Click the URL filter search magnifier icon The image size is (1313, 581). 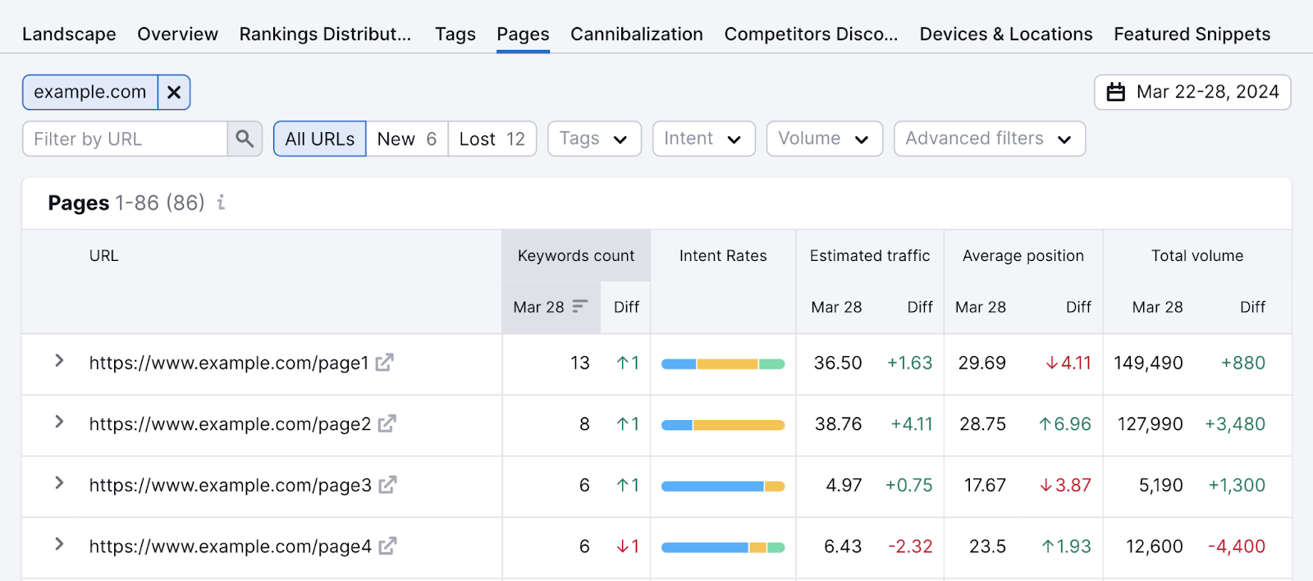(245, 139)
